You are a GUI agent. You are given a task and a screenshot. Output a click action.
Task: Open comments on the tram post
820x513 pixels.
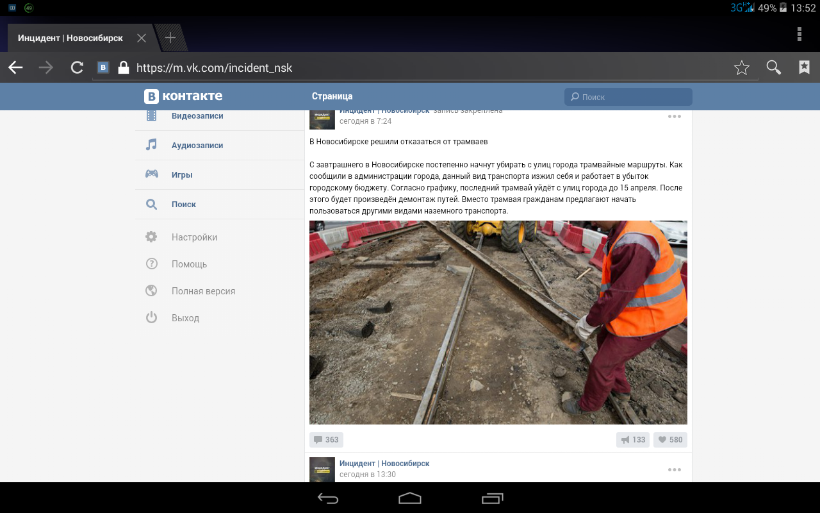point(326,440)
